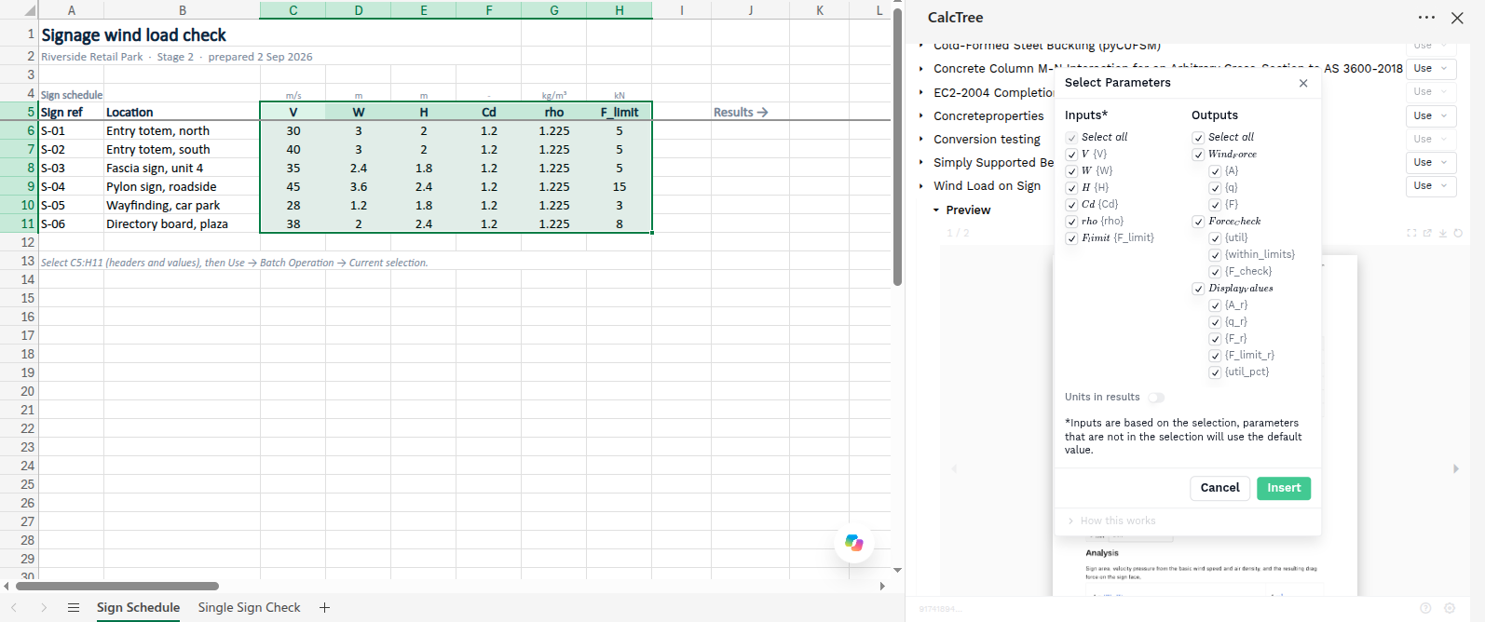The height and width of the screenshot is (622, 1485).
Task: Switch to Single Sign Check sheet tab
Action: (249, 607)
